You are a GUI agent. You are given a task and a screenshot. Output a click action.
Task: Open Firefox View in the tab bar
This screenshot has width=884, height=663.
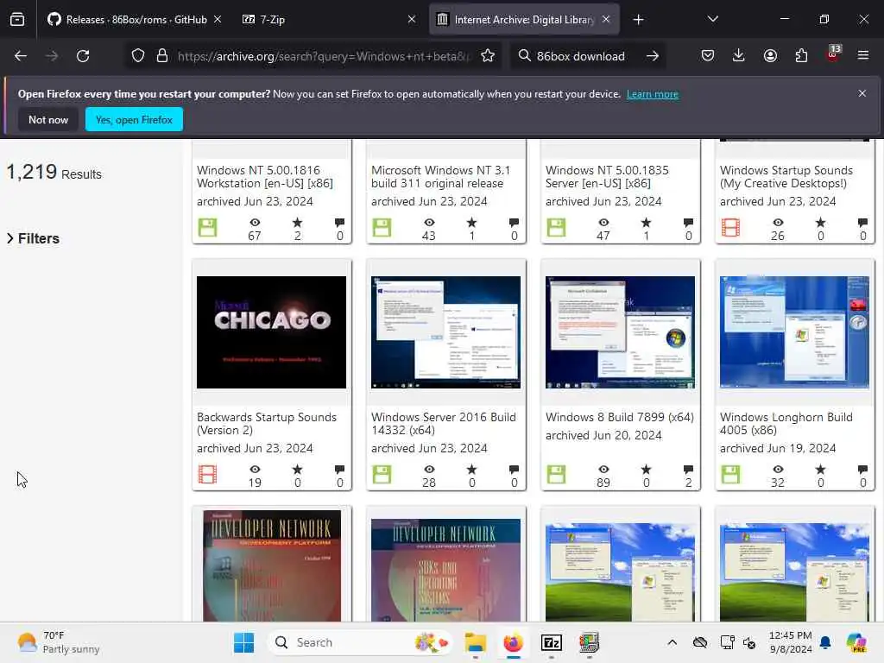click(17, 19)
